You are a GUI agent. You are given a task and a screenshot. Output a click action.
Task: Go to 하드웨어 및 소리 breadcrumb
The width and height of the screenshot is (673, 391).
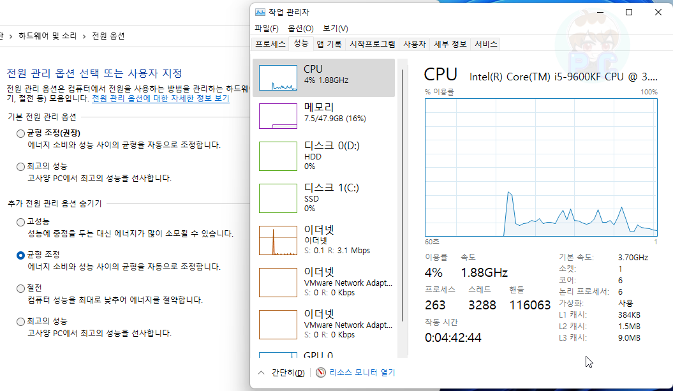pos(47,36)
